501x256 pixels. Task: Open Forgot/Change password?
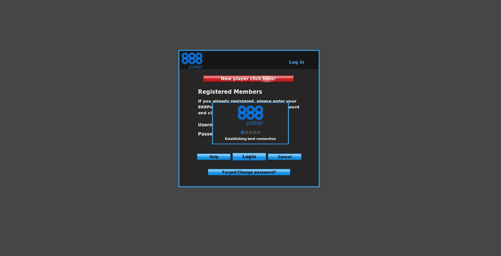[249, 172]
